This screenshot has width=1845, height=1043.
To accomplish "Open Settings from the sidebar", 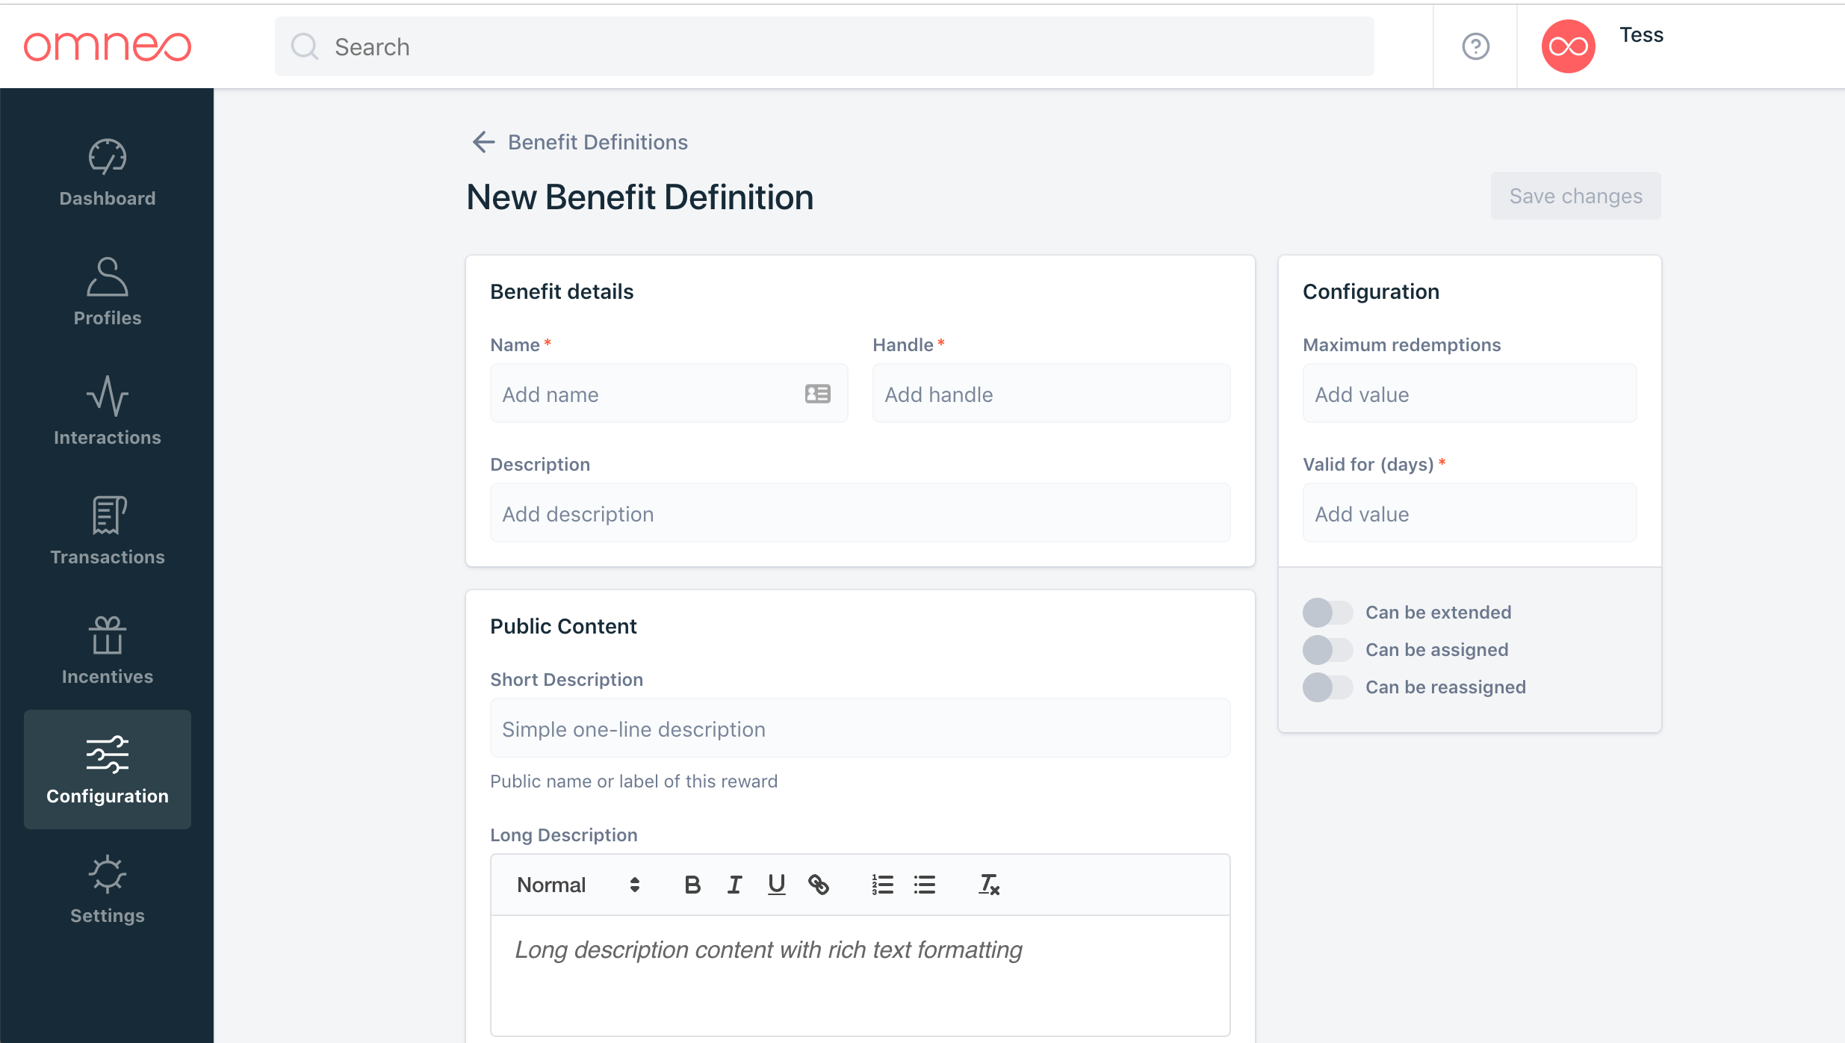I will tap(108, 890).
